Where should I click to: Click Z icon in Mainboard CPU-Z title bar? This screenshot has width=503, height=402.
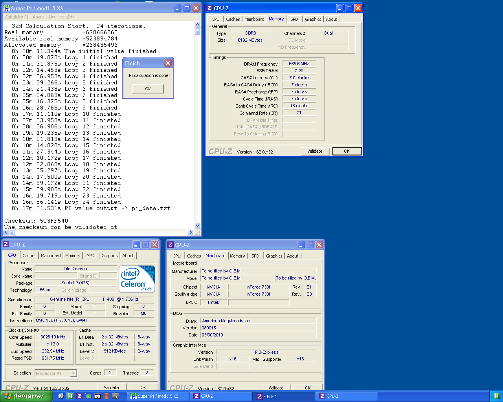pyautogui.click(x=171, y=245)
